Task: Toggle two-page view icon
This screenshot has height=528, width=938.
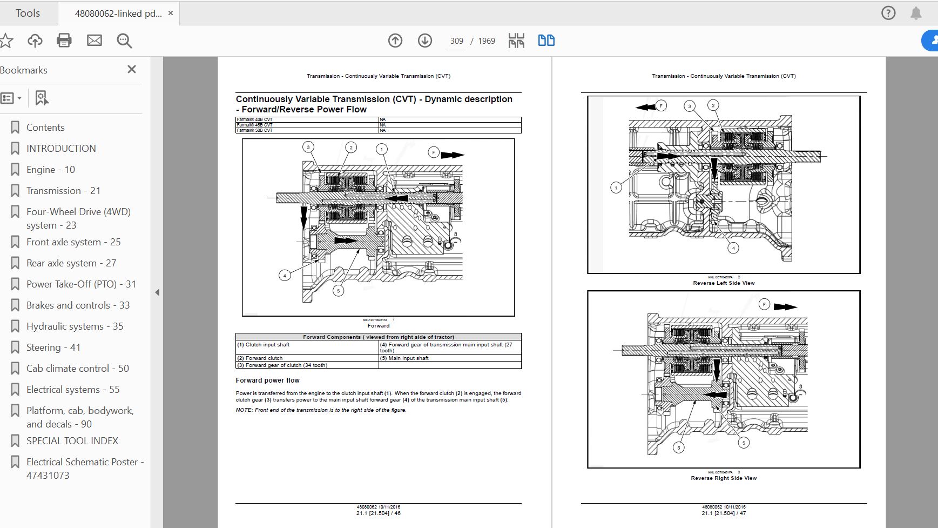Action: click(546, 41)
